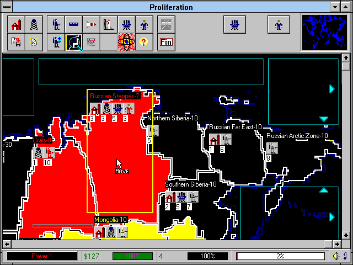The width and height of the screenshot is (353, 265).
Task: Open the line graph statistics icon
Action: 91,42
